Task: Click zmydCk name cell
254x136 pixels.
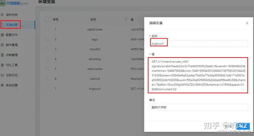Action: 95,49
